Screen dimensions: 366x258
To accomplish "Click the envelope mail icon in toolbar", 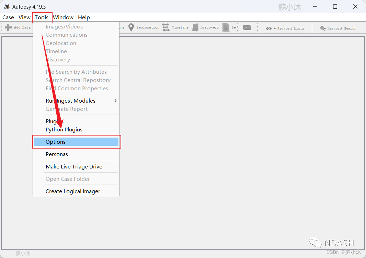I will coord(247,27).
